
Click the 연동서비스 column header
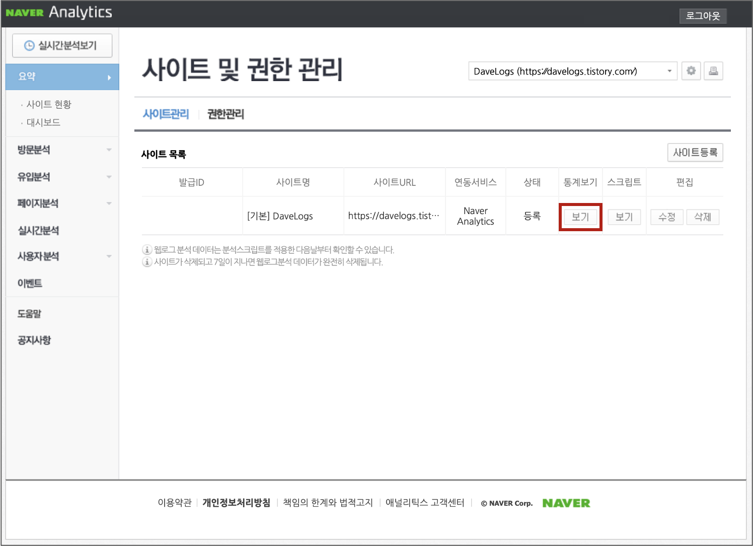476,182
